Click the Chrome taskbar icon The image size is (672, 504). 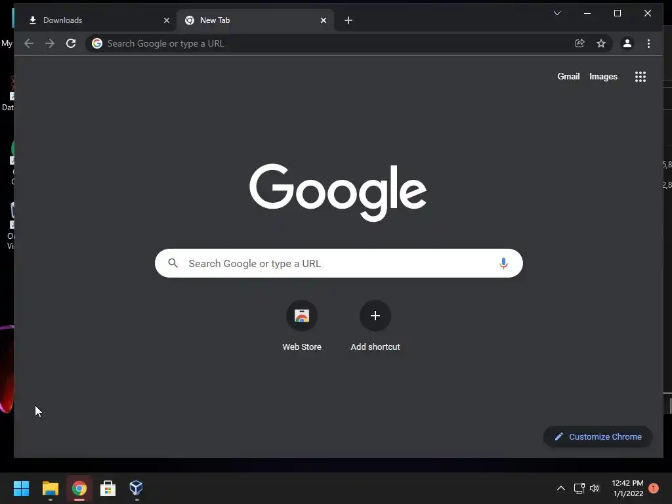point(79,488)
